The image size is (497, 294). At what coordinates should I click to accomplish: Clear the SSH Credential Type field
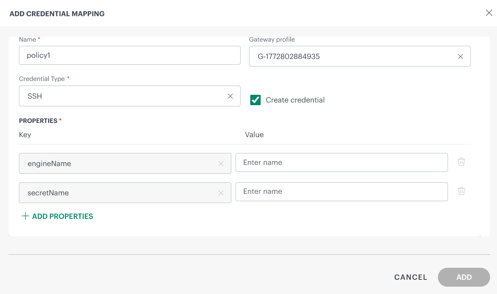point(230,96)
